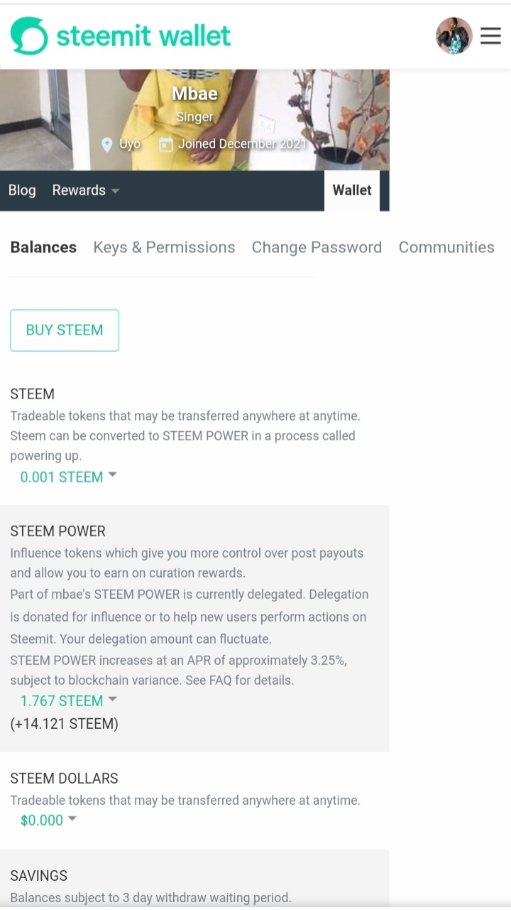Expand the 0.001 STEEM dropdown

68,477
